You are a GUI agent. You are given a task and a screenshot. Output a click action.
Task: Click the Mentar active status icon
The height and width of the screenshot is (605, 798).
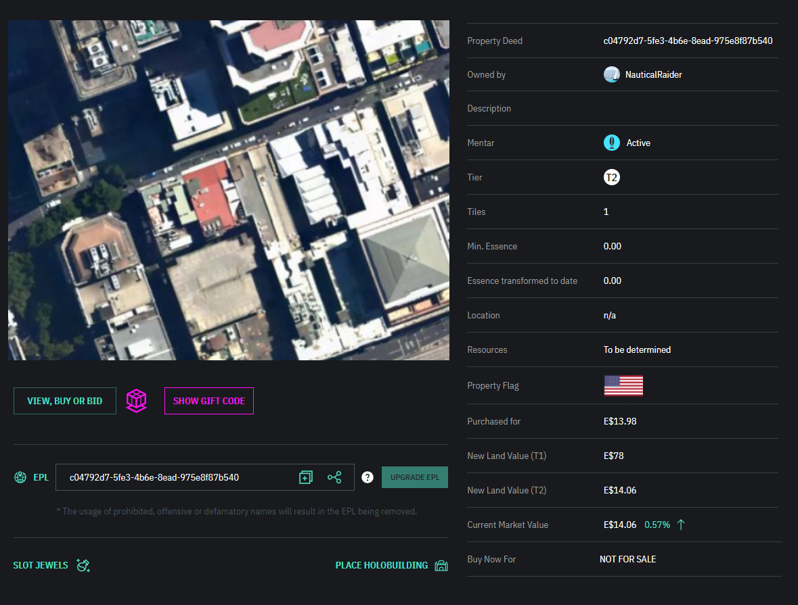(612, 143)
